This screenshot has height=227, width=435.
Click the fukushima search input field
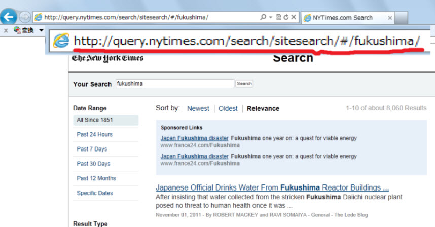click(x=174, y=84)
